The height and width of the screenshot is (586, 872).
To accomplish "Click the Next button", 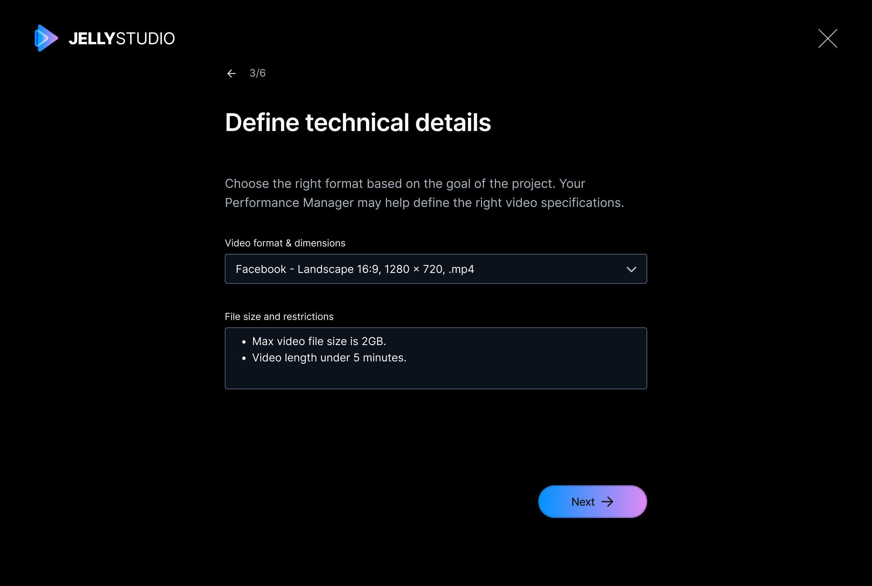I will [x=593, y=502].
